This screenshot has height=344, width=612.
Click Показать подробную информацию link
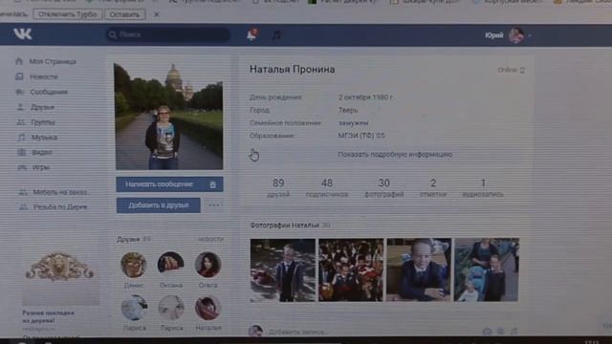[x=395, y=155]
